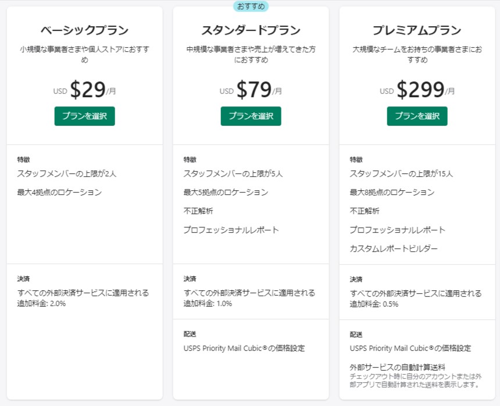This screenshot has width=500, height=406.
Task: Click the $29 monthly price
Action: coord(88,90)
